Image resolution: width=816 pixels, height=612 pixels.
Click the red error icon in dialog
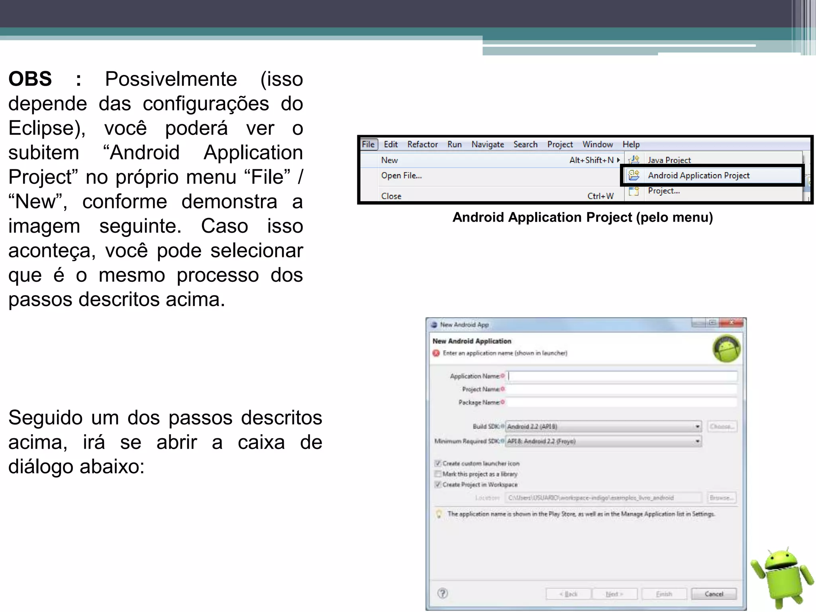point(436,353)
